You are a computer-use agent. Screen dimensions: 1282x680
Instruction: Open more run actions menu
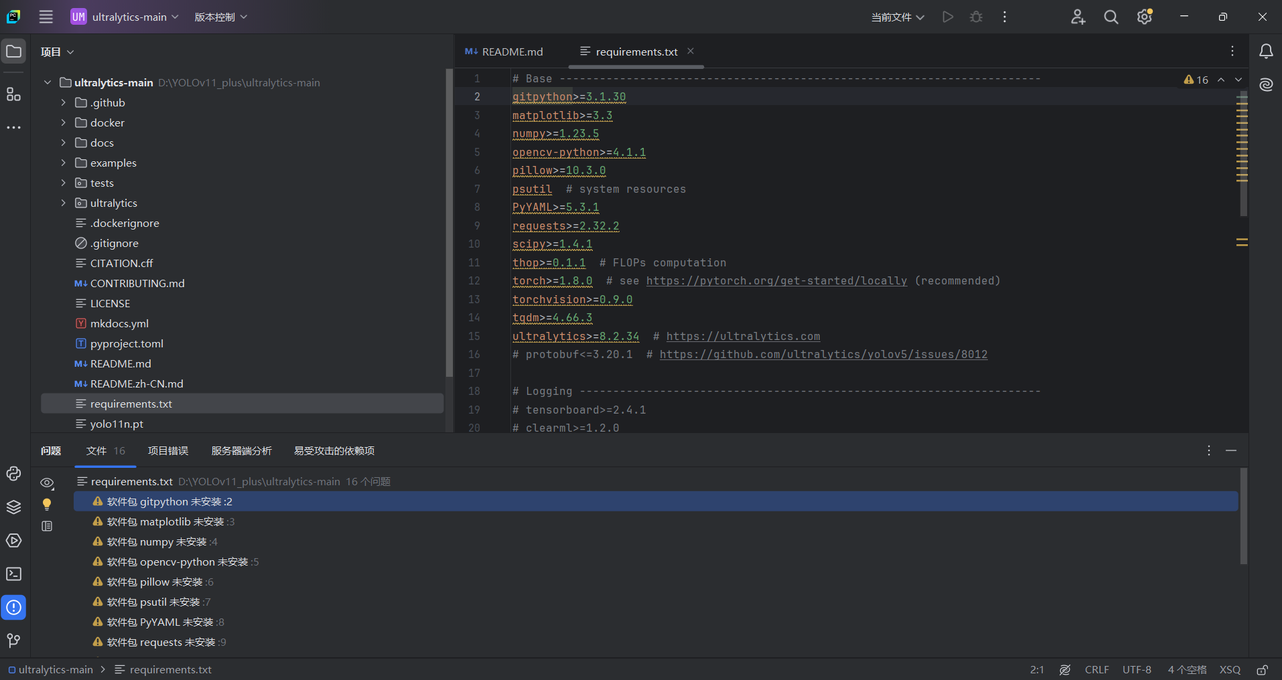pos(1005,17)
